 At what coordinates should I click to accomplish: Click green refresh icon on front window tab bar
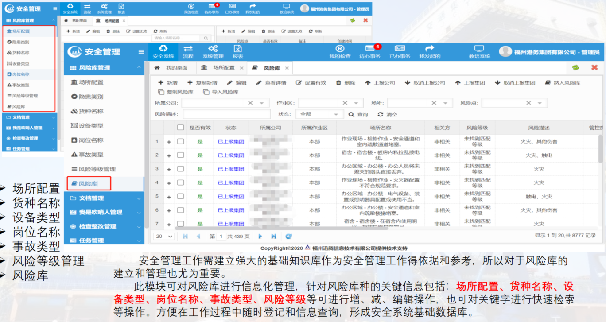pos(576,68)
